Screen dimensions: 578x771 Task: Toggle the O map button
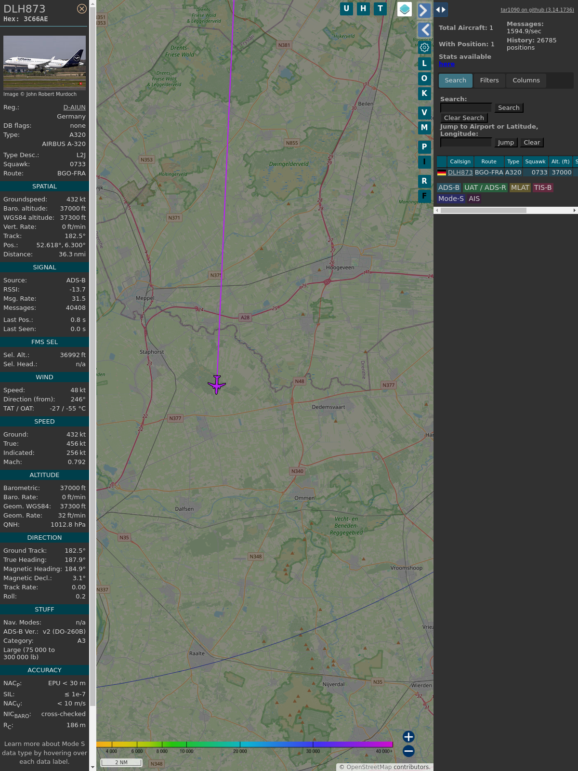coord(424,79)
